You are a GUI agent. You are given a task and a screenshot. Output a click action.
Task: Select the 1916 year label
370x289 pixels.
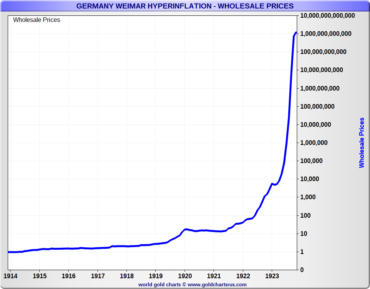(x=68, y=276)
